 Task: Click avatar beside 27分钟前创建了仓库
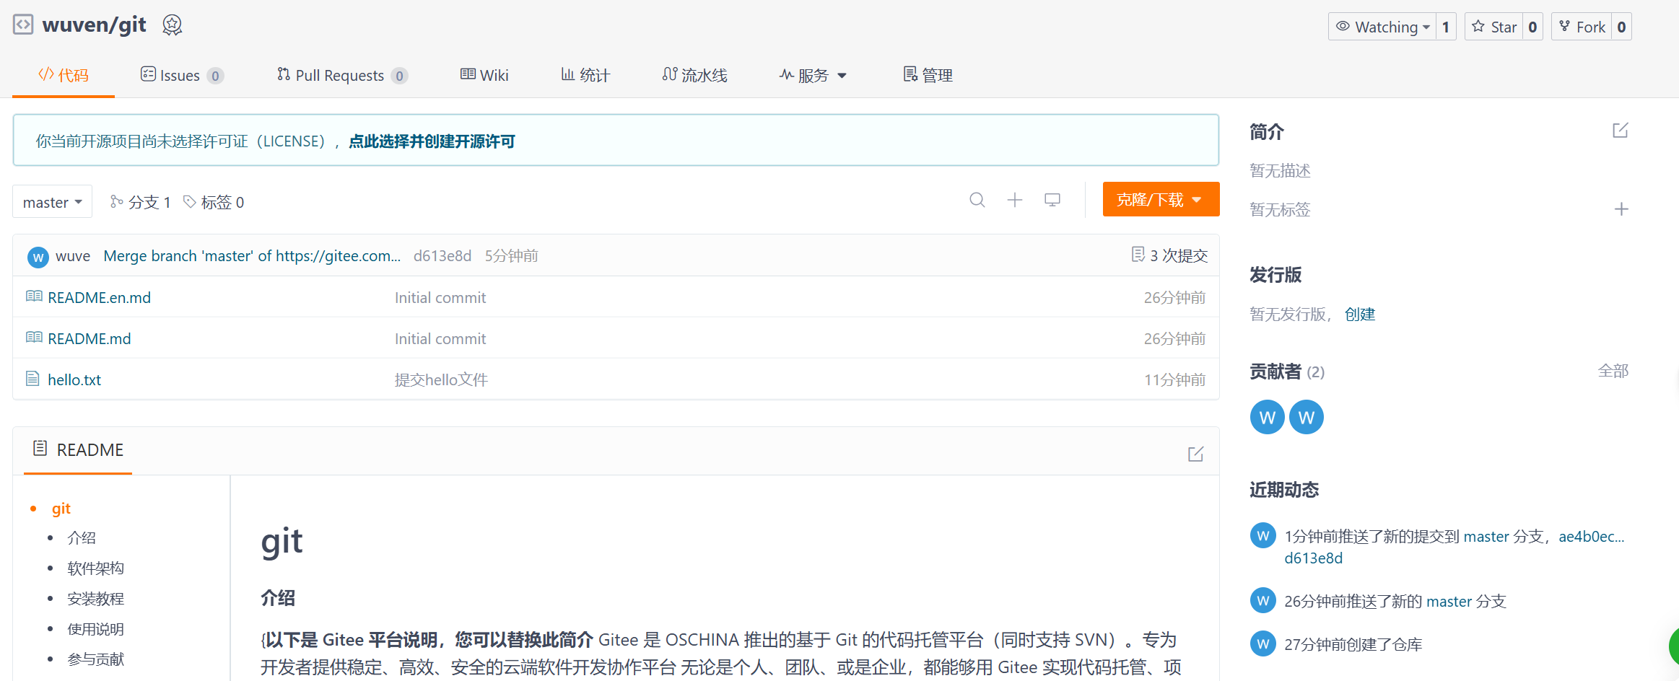click(1262, 643)
